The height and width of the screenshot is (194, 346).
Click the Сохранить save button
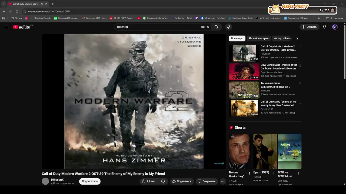coord(207,181)
